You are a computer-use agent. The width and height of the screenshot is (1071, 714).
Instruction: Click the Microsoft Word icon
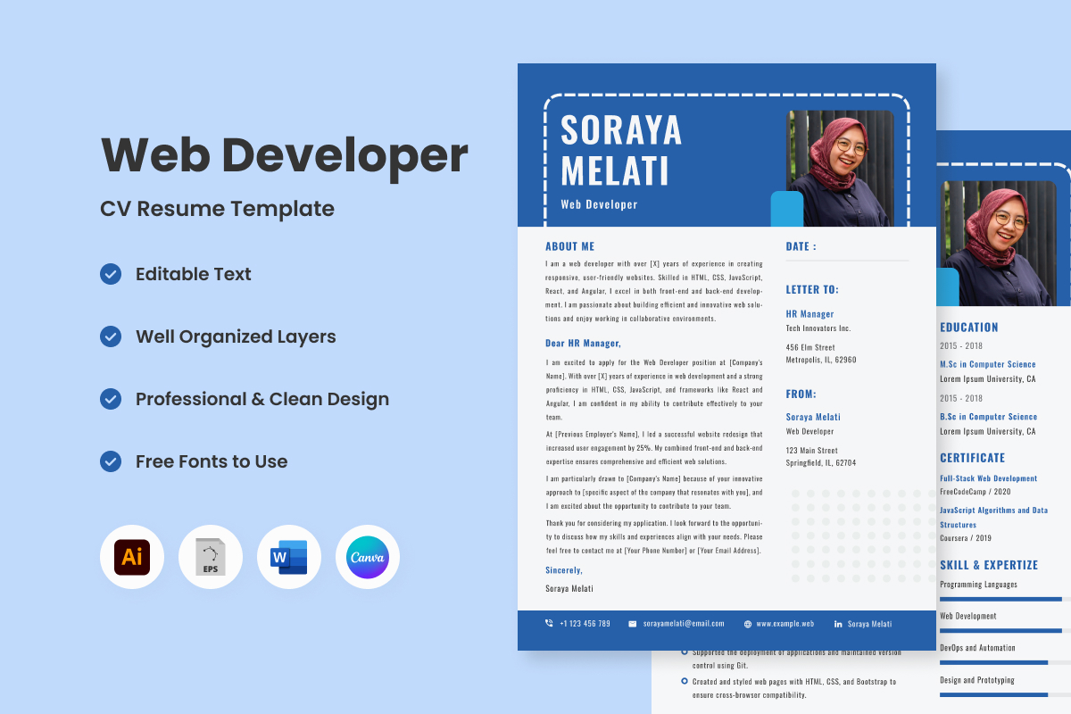(289, 557)
